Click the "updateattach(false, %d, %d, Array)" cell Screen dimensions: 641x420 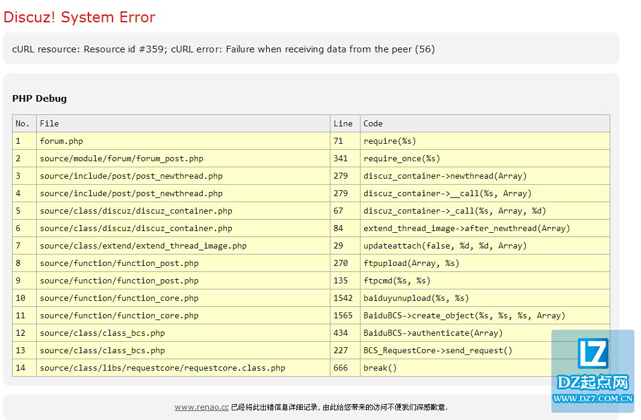[485, 246]
